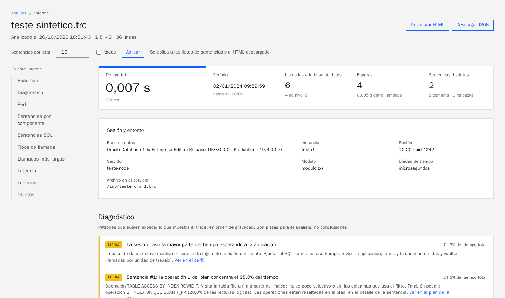This screenshot has width=505, height=298.
Task: Click the MEDIA badge beside "La sesión pasó"
Action: pyautogui.click(x=114, y=245)
